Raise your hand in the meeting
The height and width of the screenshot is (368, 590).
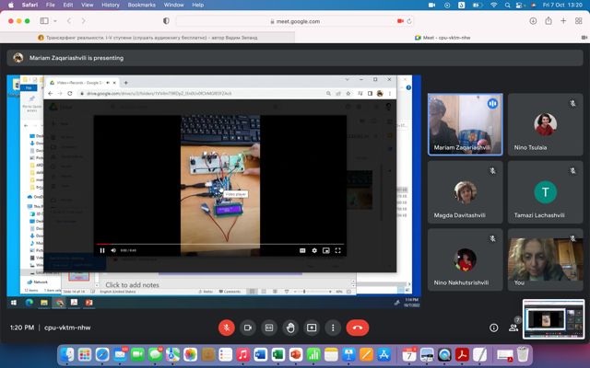click(290, 327)
